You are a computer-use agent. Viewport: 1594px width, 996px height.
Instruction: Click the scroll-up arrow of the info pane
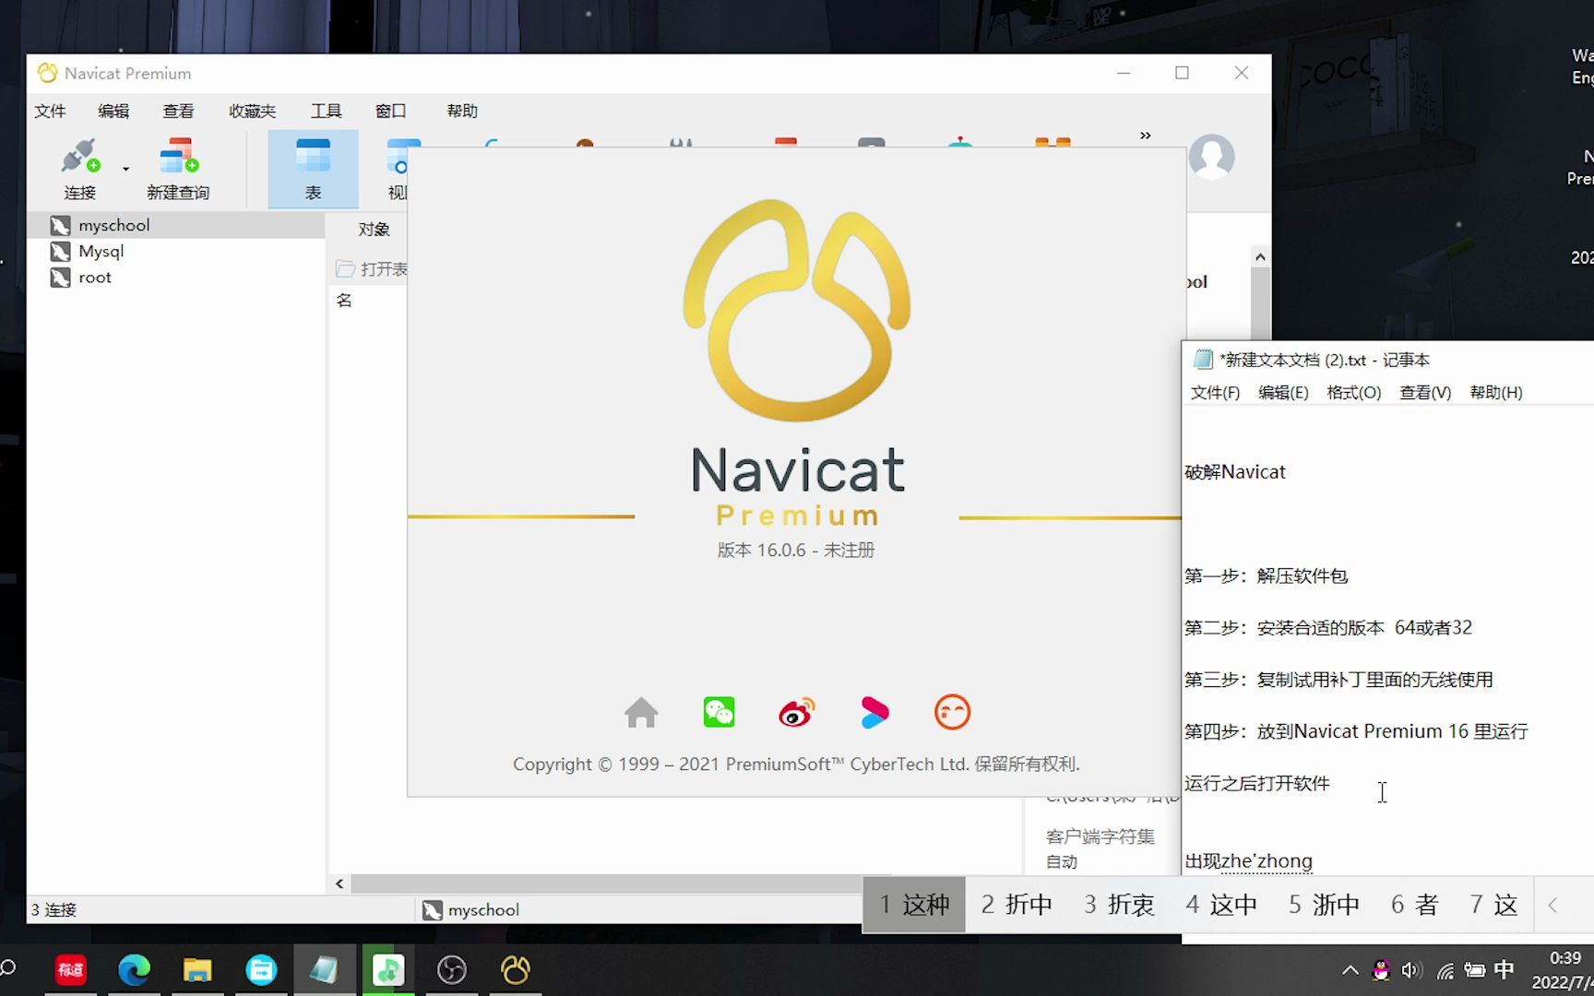[1260, 257]
